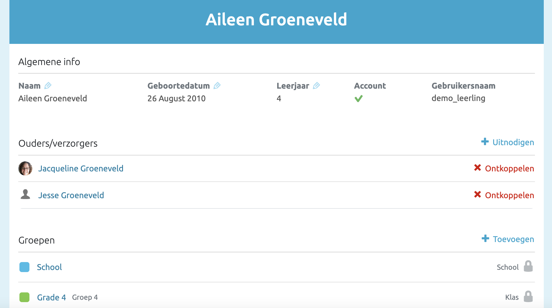Click the green Account checkmark
Viewport: 552px width, 308px height.
358,99
